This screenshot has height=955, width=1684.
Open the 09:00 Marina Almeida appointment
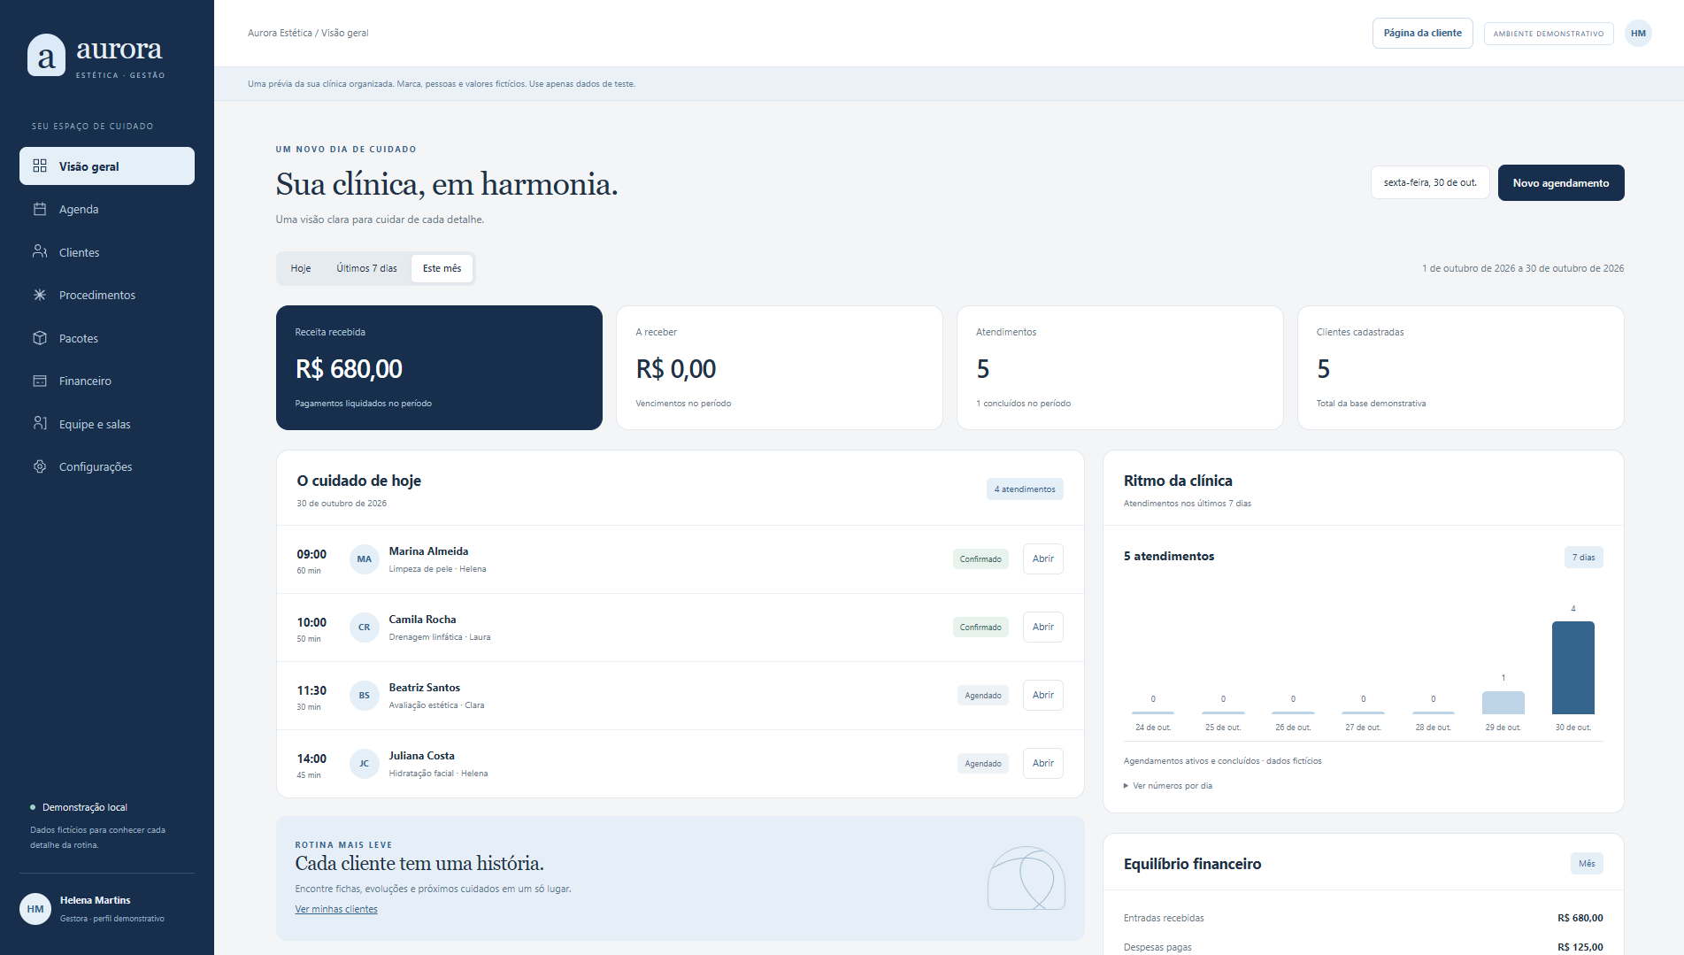pos(1042,559)
